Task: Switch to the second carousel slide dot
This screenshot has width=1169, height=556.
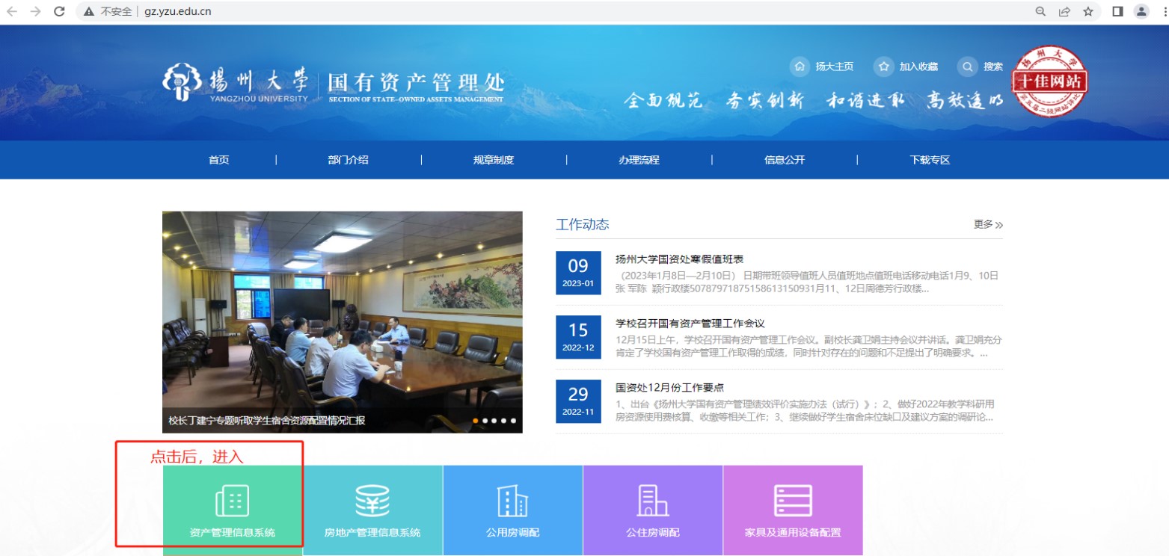Action: tap(485, 421)
